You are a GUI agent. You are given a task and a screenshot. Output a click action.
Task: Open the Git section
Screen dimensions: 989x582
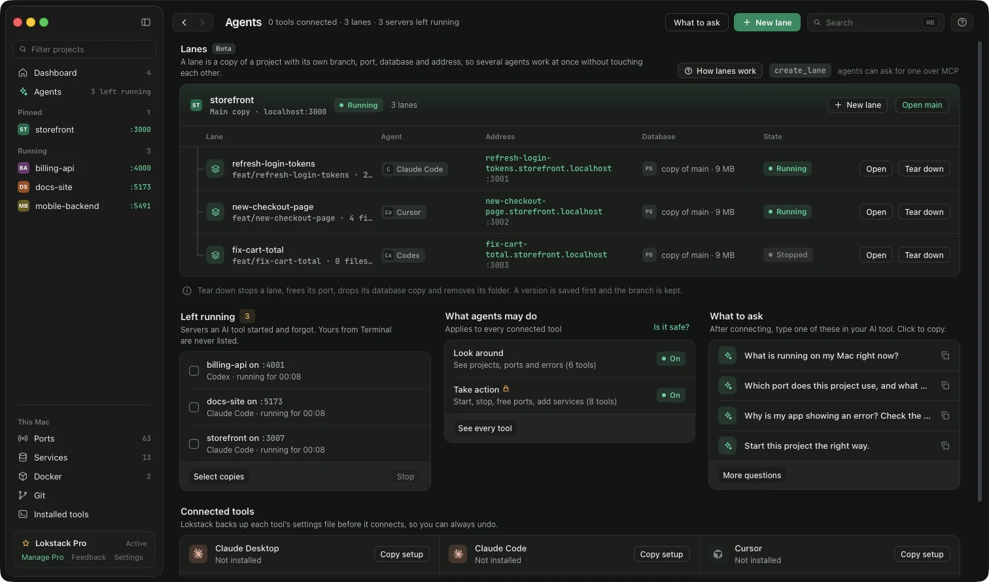tap(84, 495)
